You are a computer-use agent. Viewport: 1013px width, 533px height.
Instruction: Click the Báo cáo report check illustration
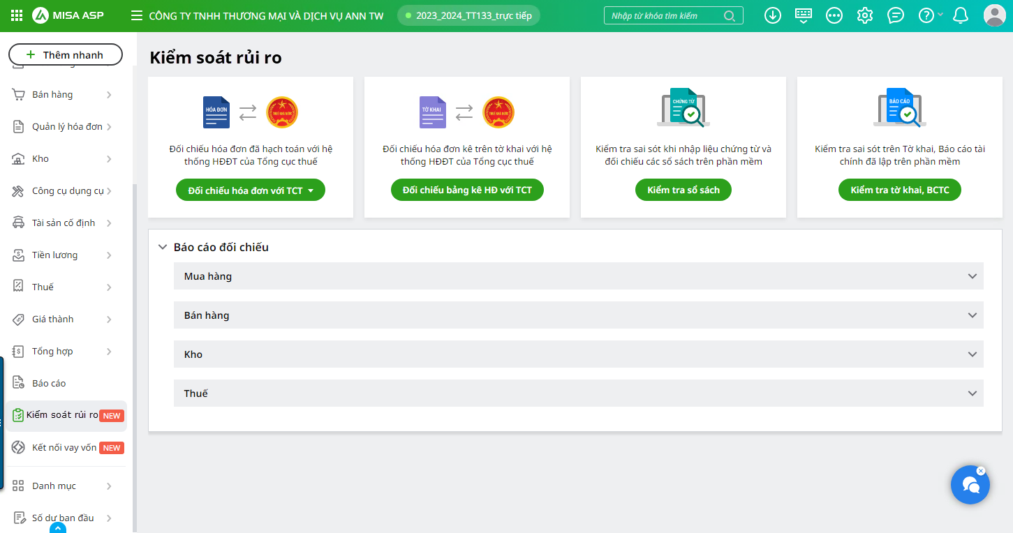click(x=900, y=107)
